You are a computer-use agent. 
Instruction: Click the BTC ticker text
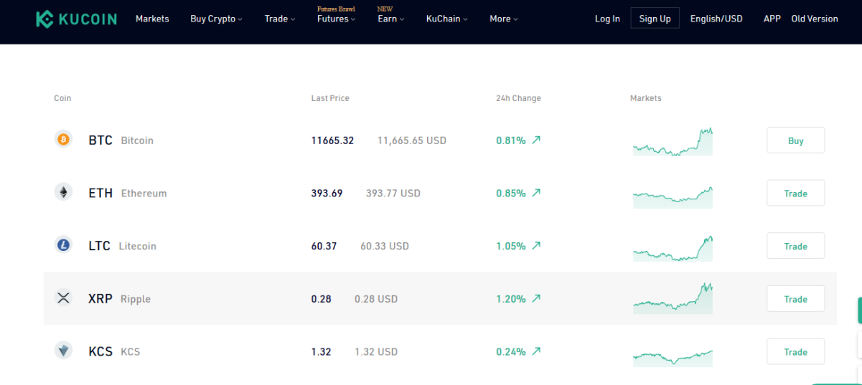[100, 141]
